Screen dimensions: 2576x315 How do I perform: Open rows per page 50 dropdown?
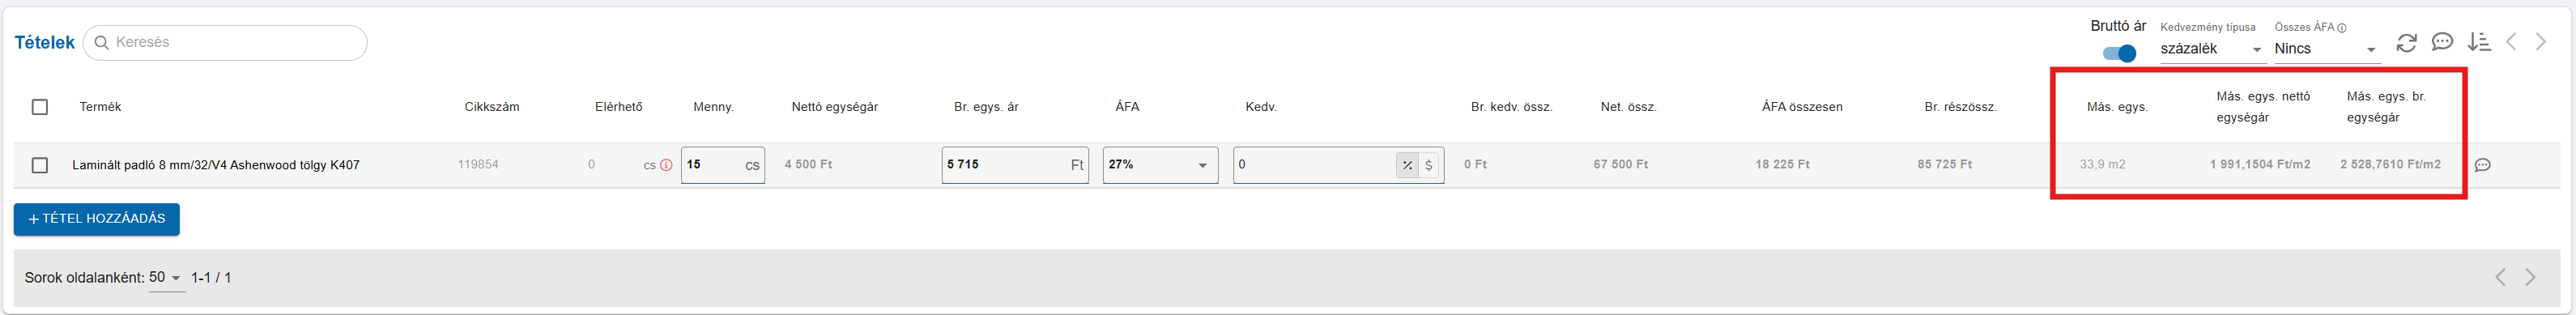(166, 278)
